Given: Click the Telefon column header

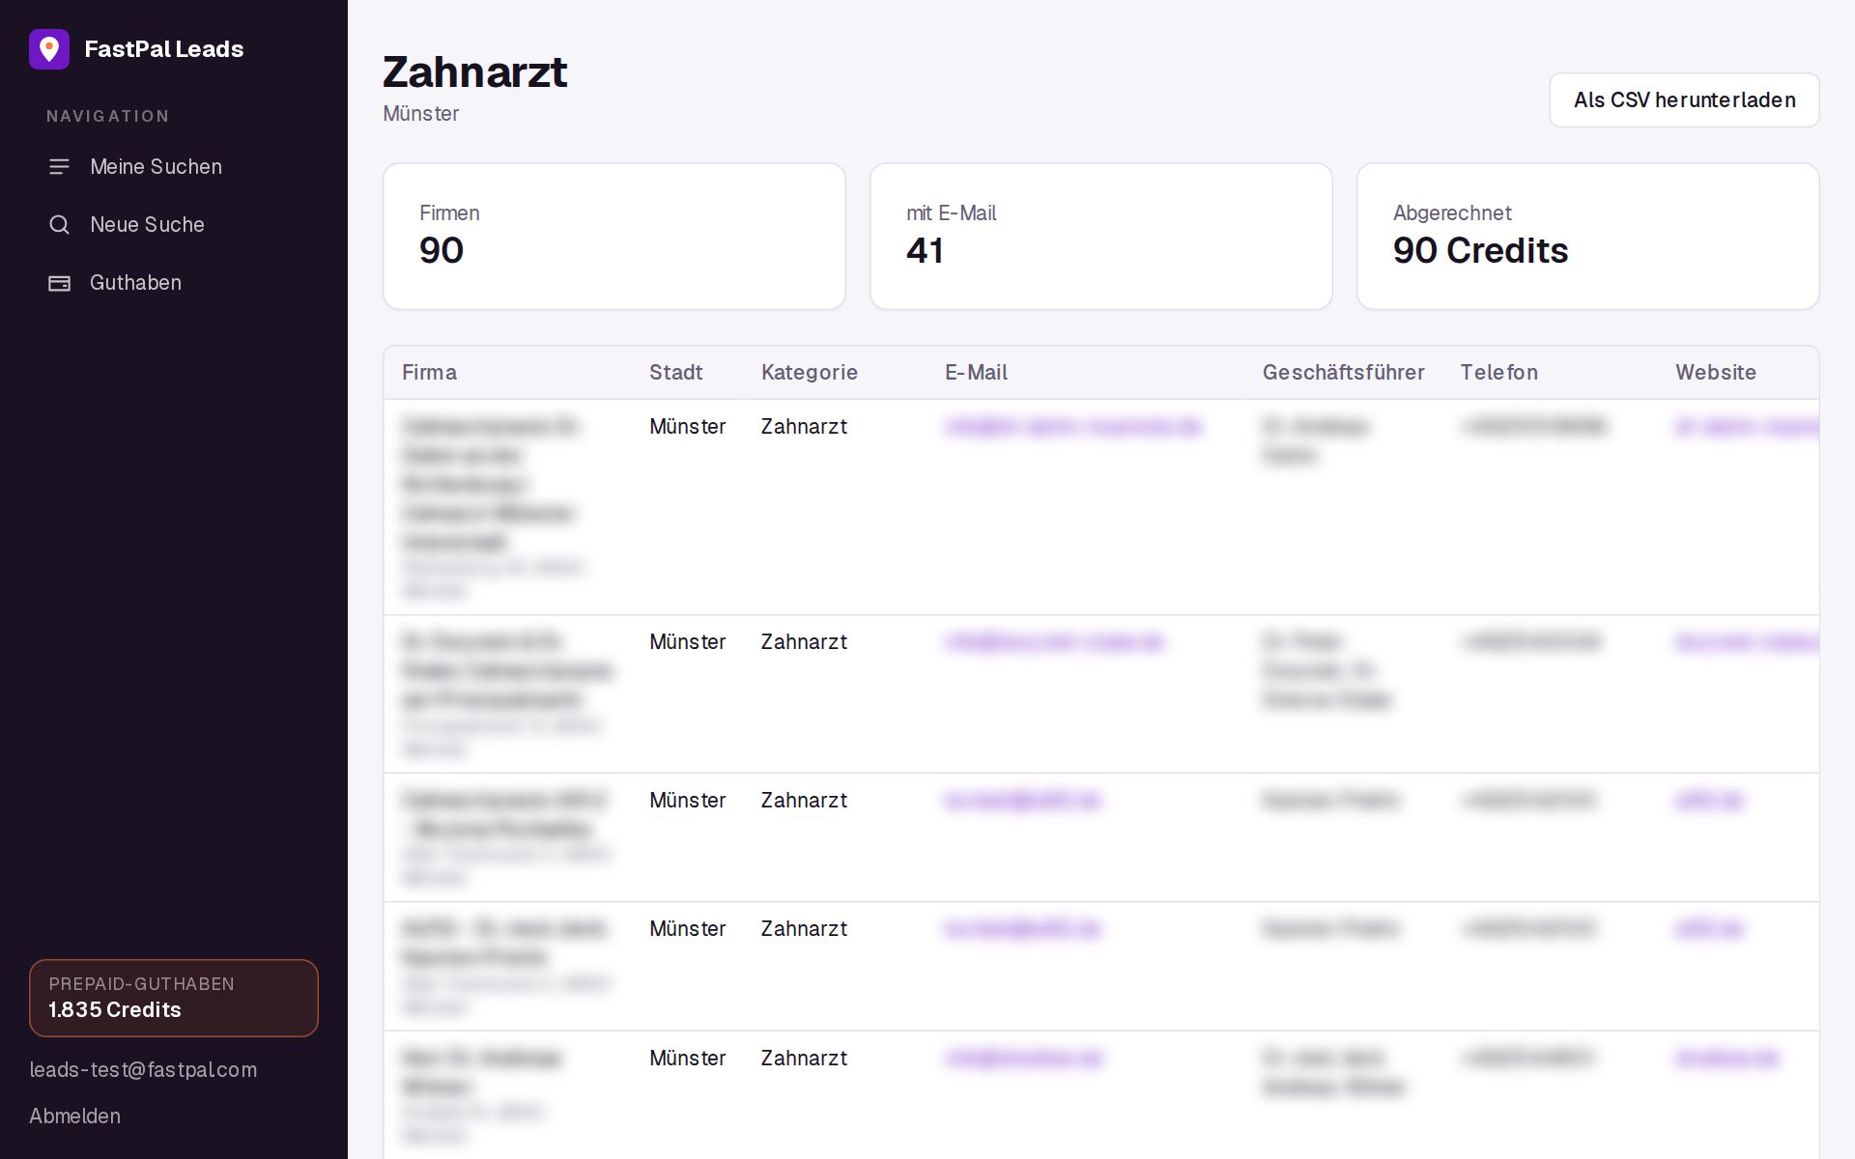Looking at the screenshot, I should (x=1498, y=373).
